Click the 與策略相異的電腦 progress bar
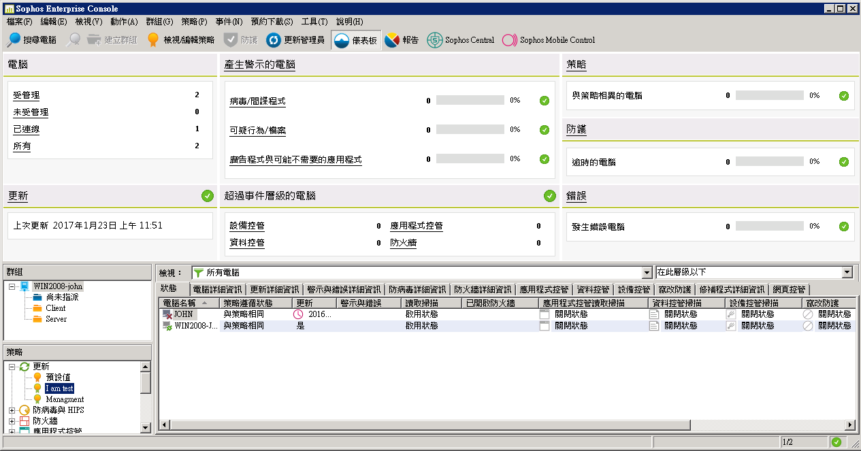Image resolution: width=861 pixels, height=451 pixels. [x=769, y=96]
